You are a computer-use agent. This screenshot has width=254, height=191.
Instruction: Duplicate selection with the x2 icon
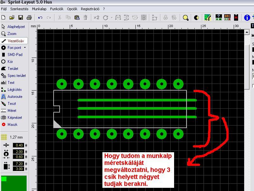pyautogui.click(x=96, y=17)
